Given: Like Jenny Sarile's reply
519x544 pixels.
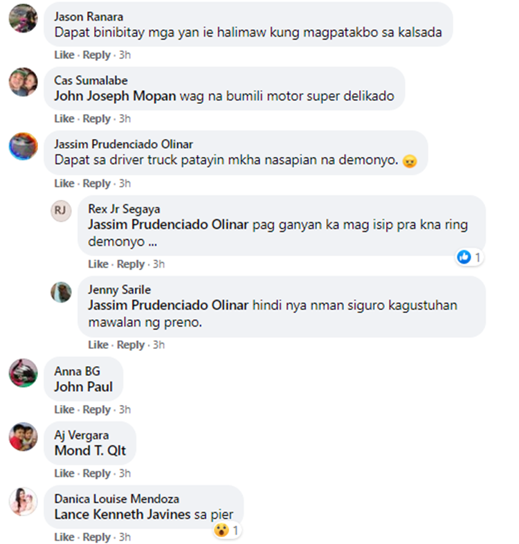Looking at the screenshot, I should click(98, 345).
